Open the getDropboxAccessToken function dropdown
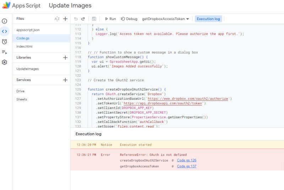 point(165,19)
